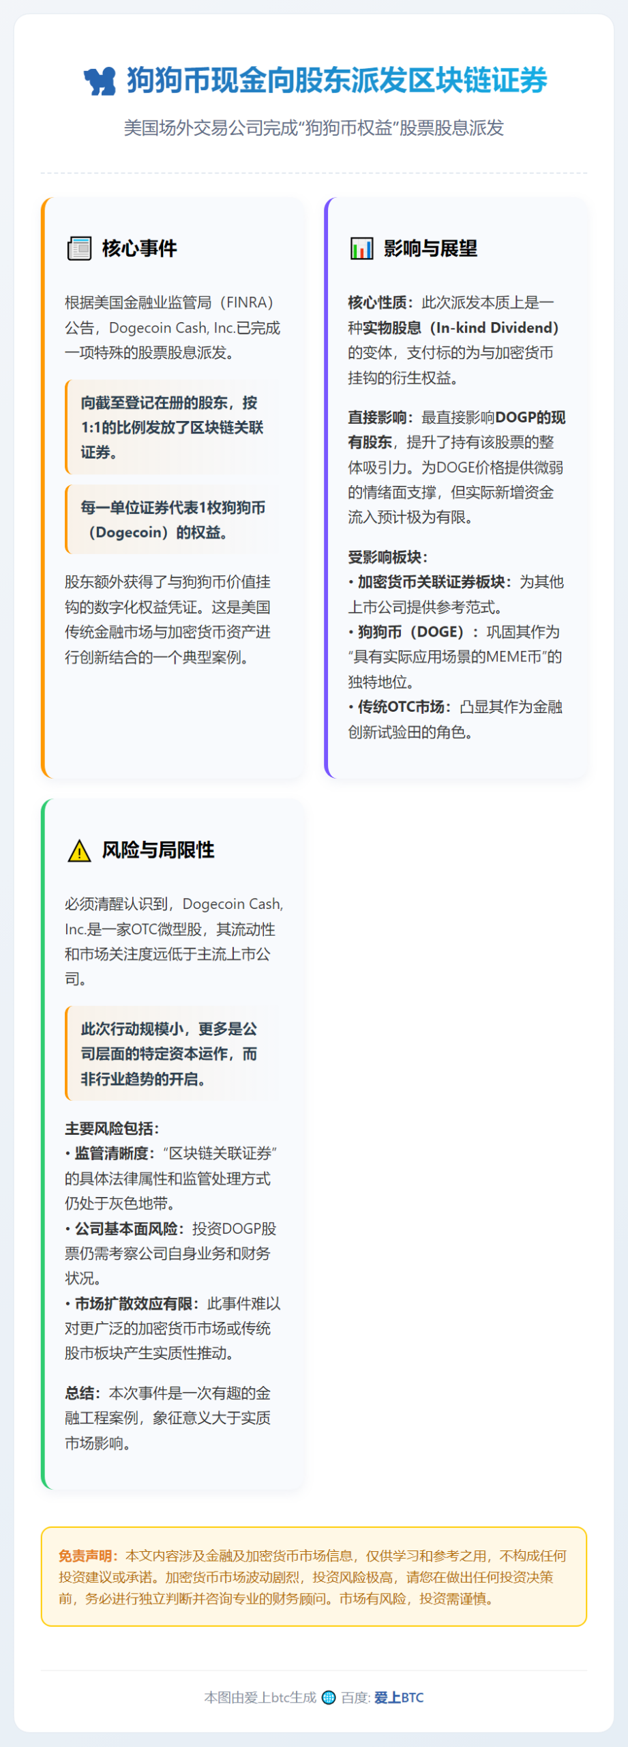Click the bullet 狗狗币（DOGE）
This screenshot has height=1747, width=628.
[455, 656]
